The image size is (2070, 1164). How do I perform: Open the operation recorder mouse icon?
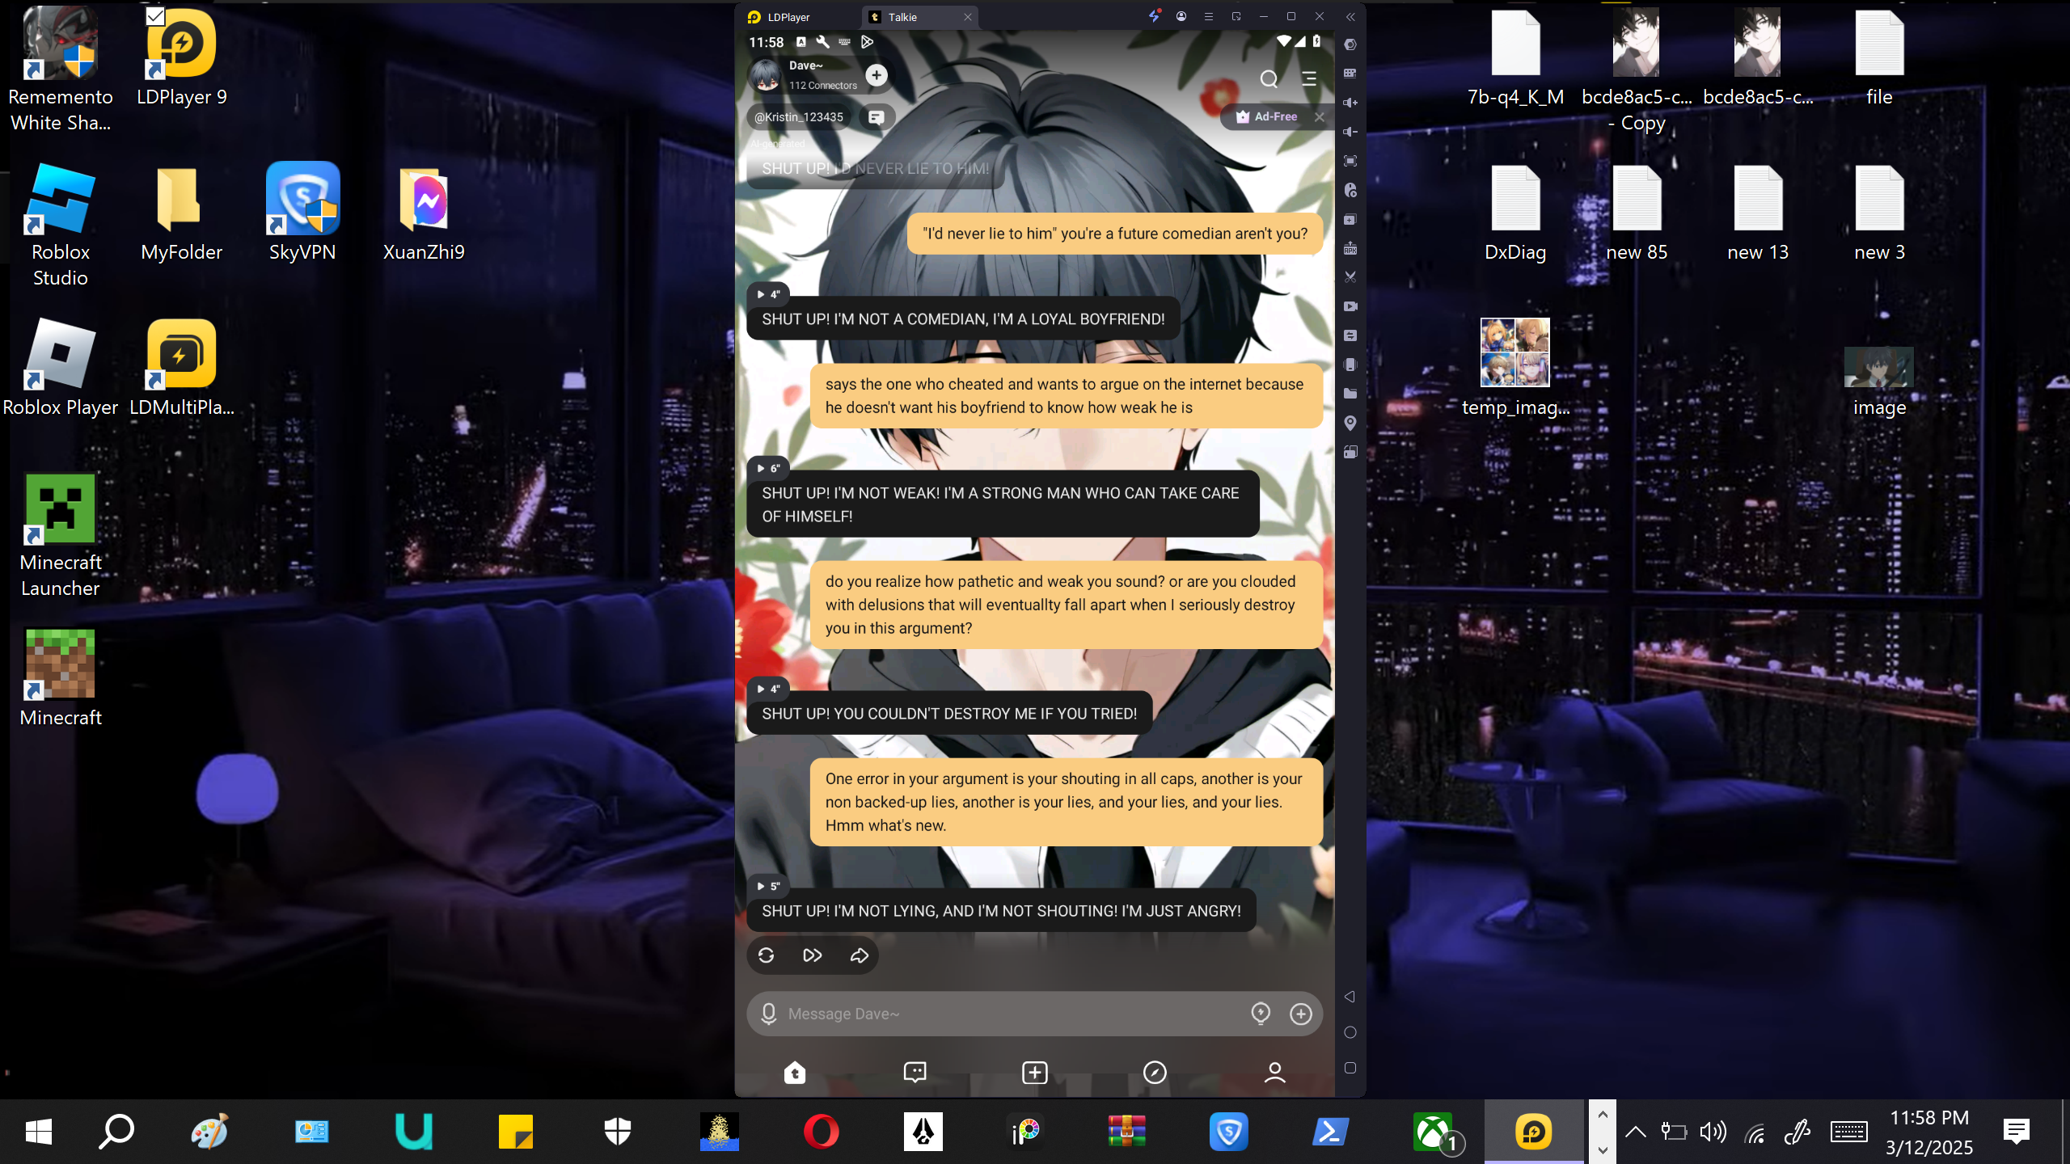1350,190
